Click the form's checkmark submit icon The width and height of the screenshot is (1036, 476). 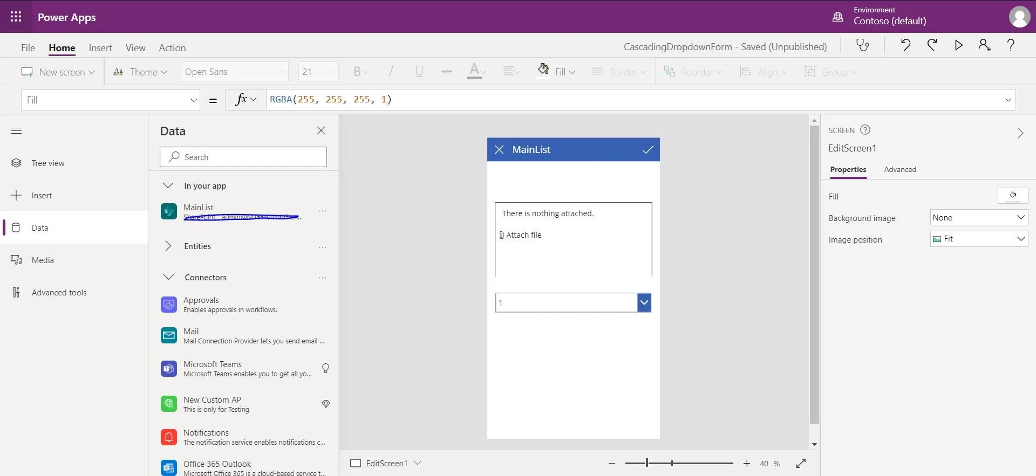coord(647,150)
